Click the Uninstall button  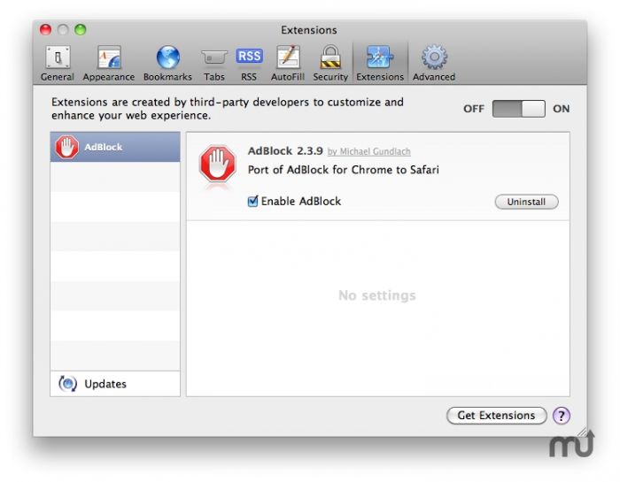tap(526, 202)
